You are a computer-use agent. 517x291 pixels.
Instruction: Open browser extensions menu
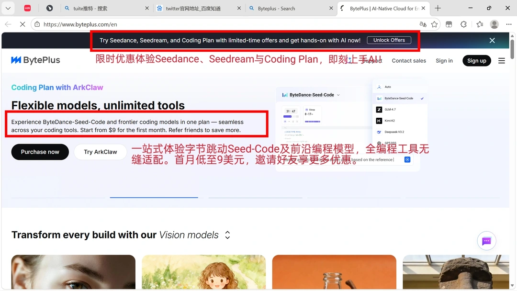[x=463, y=24]
